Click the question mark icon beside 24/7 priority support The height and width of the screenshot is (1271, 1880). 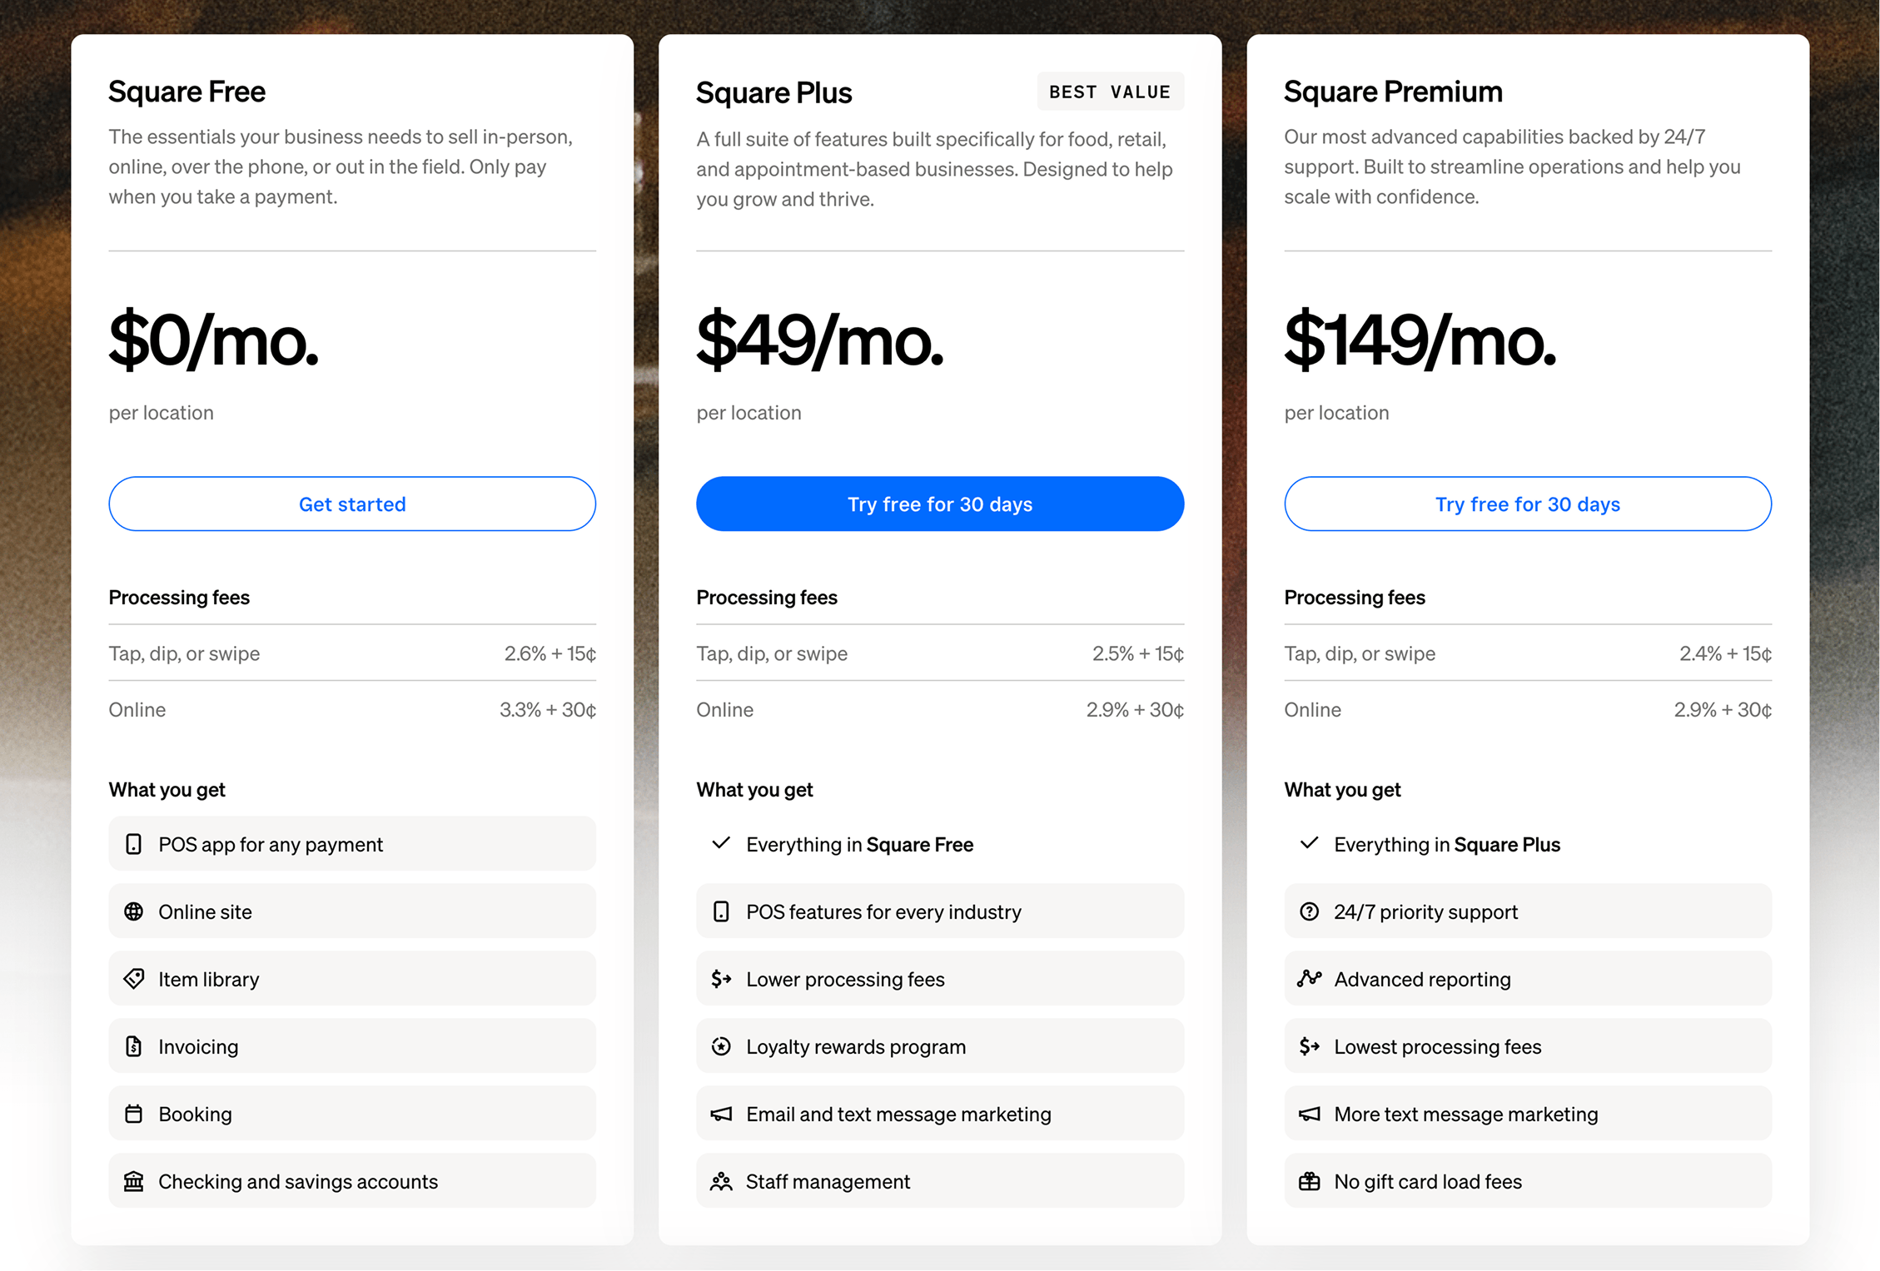click(x=1309, y=911)
